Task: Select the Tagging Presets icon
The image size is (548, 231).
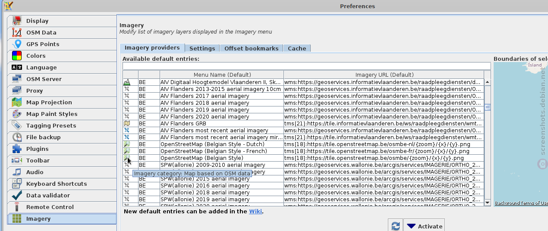Action: tap(17, 125)
